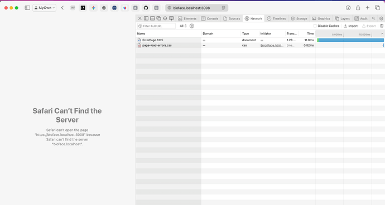Collapse the waterfall header chevron
The height and width of the screenshot is (205, 385).
(x=382, y=33)
